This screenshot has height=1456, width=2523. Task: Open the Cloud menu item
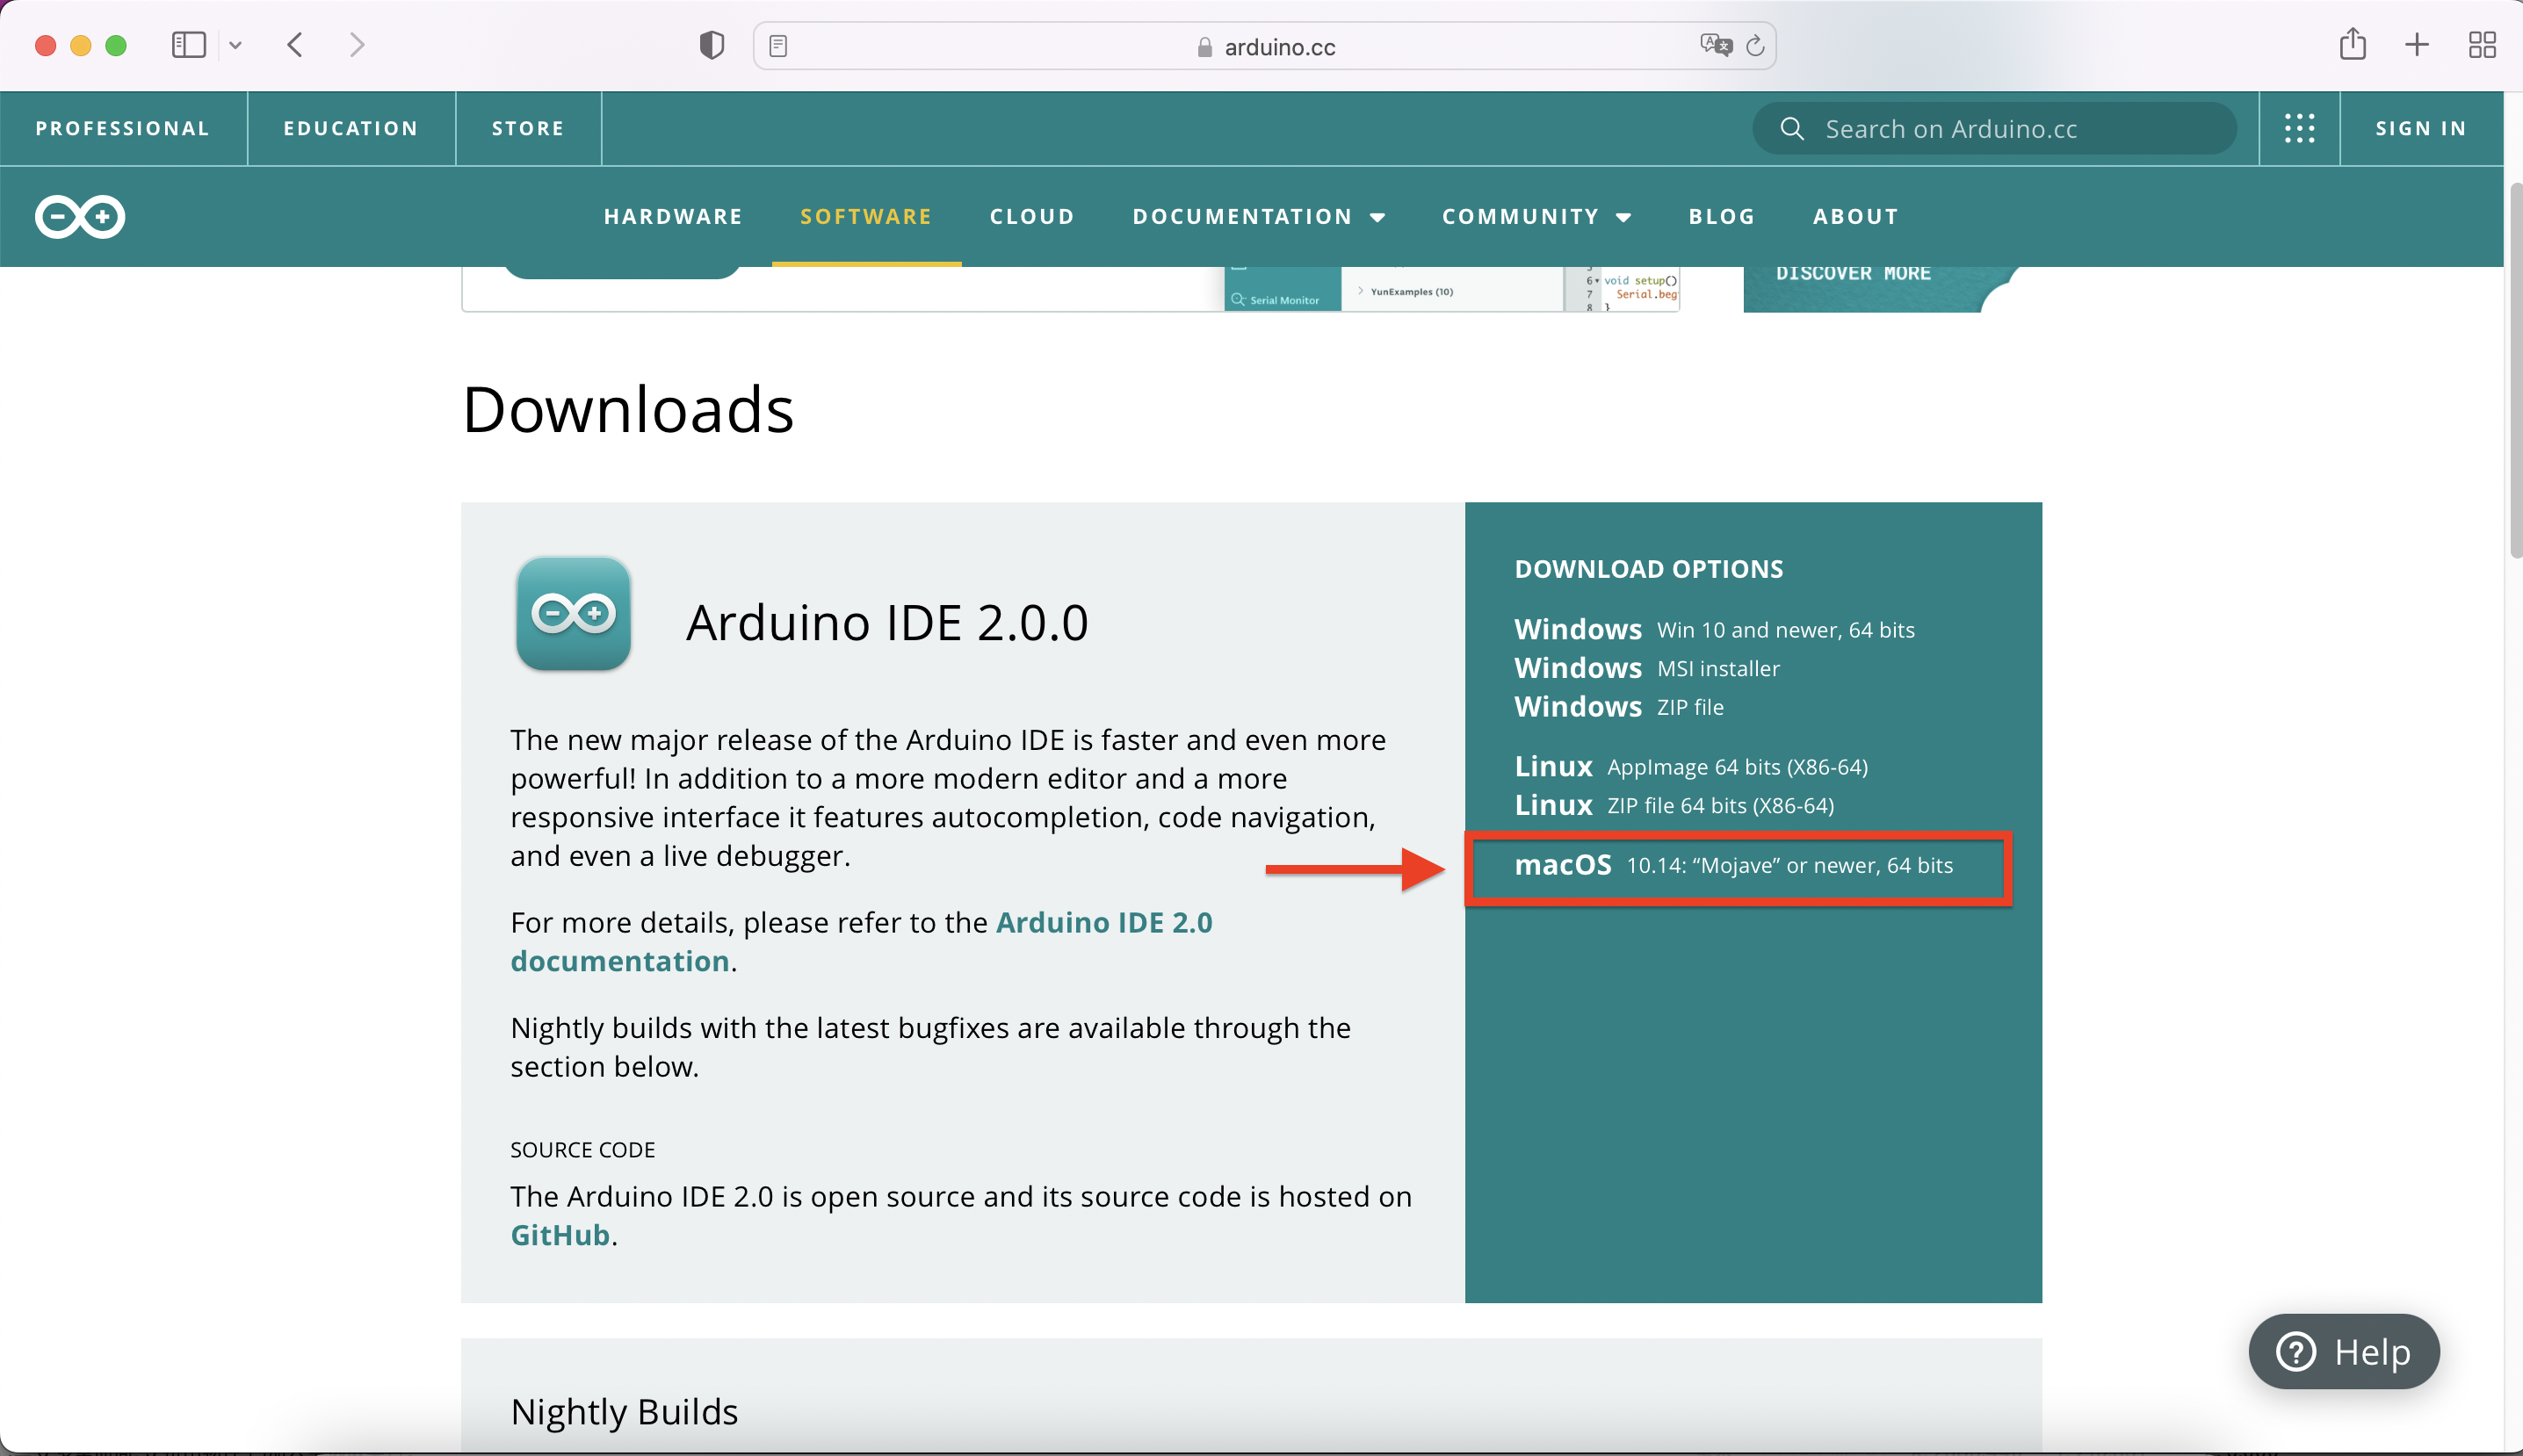tap(1031, 216)
